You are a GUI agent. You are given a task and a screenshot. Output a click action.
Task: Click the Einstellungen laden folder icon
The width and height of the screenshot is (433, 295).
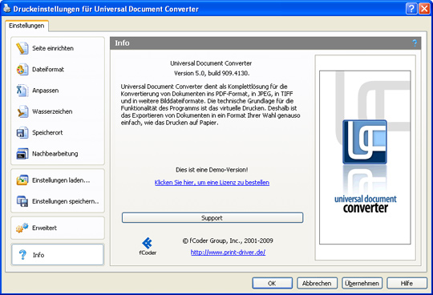click(22, 180)
